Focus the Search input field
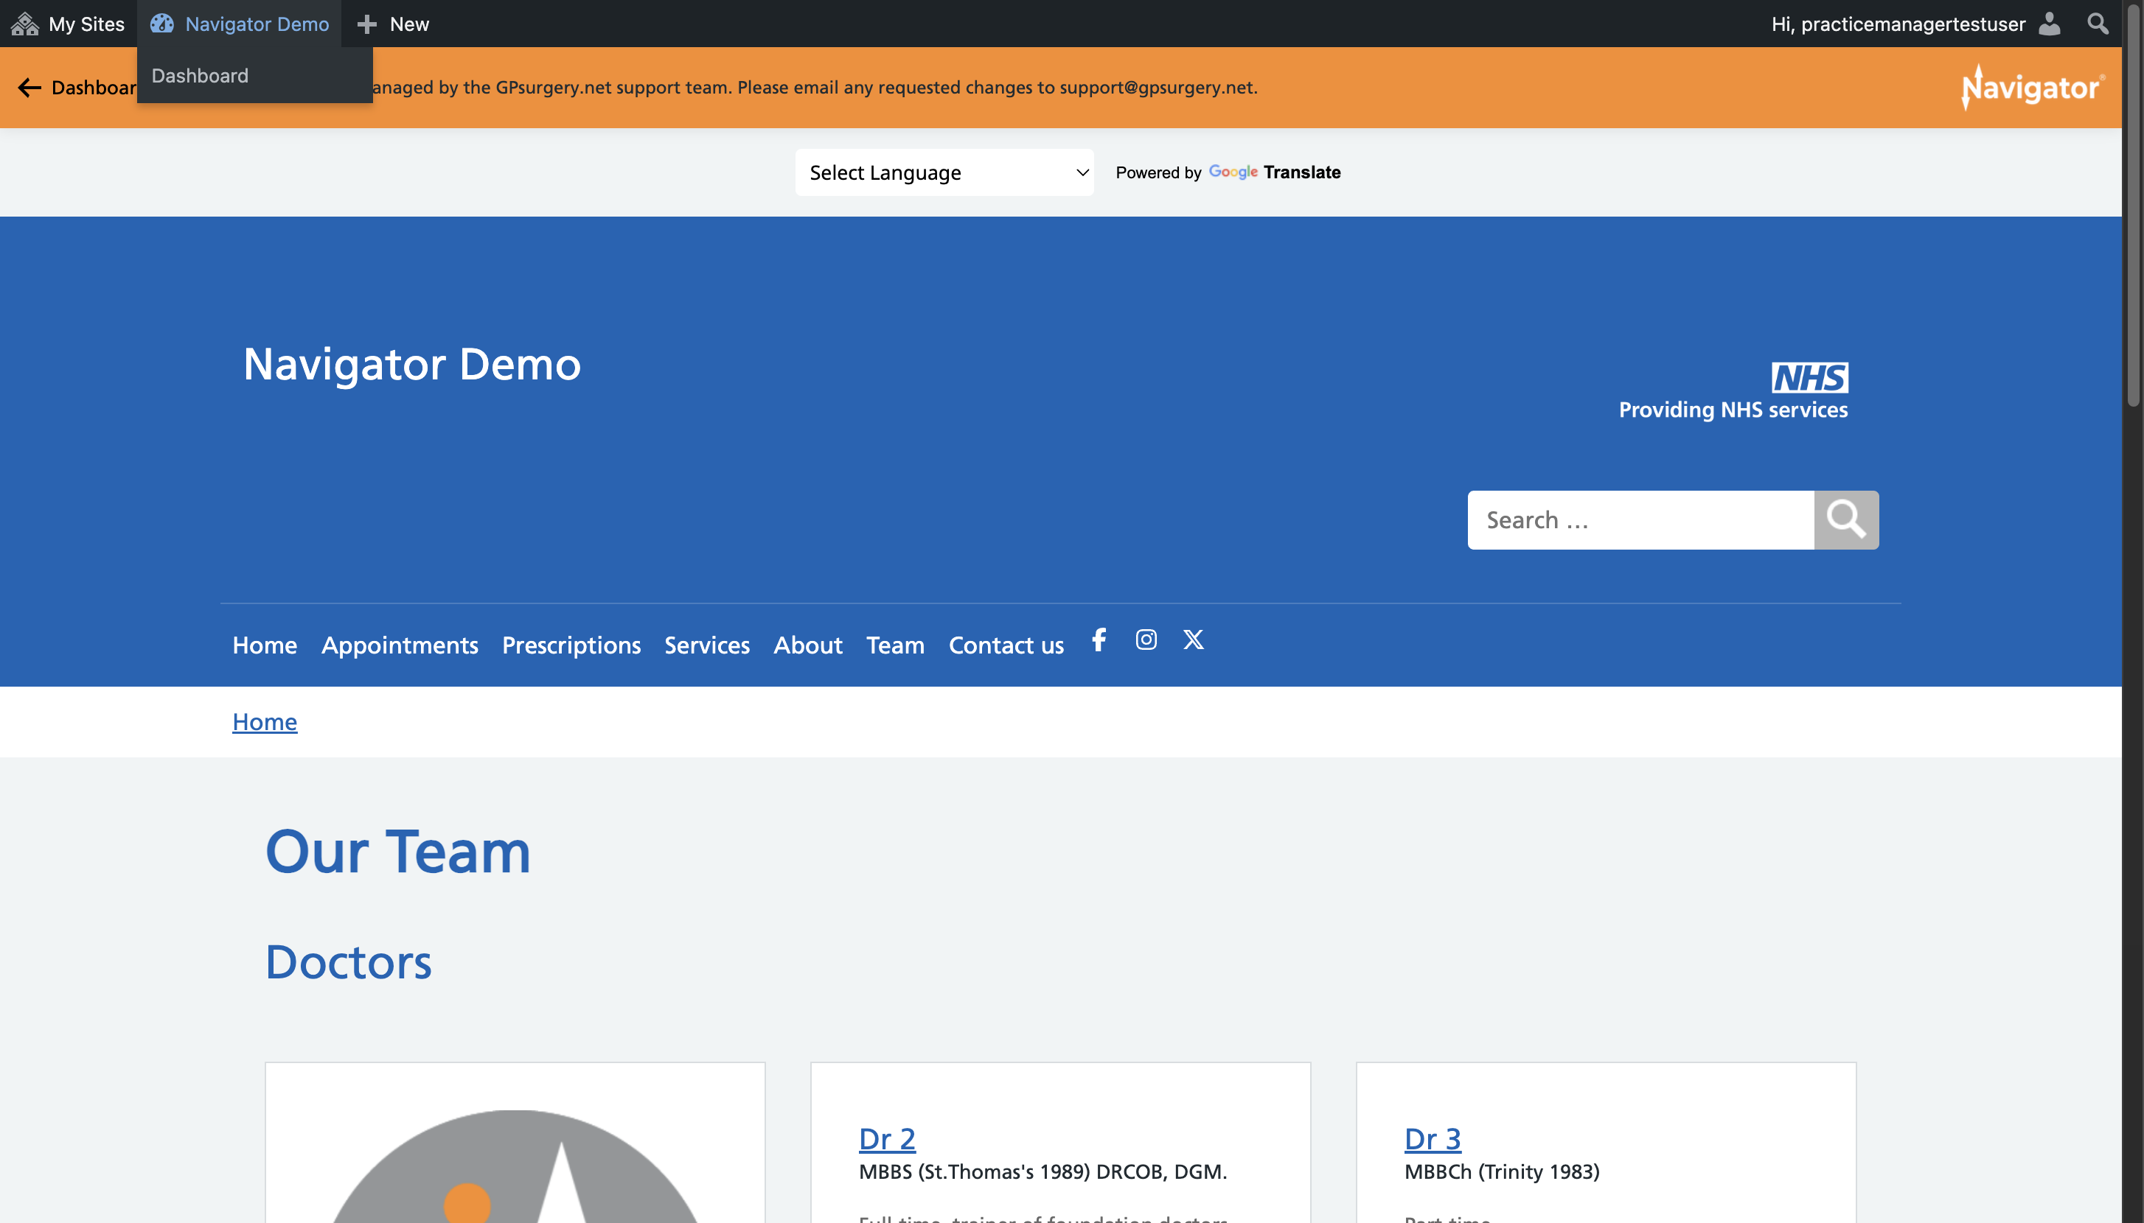 tap(1640, 520)
